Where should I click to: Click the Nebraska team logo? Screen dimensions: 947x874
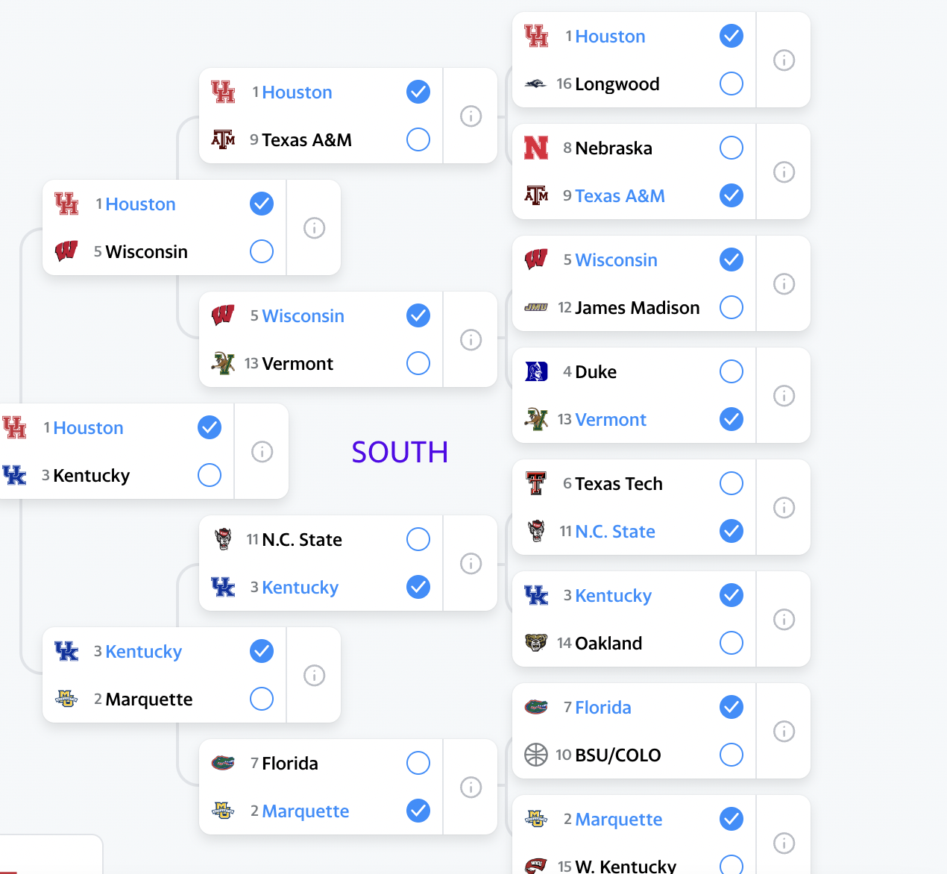[x=536, y=148]
